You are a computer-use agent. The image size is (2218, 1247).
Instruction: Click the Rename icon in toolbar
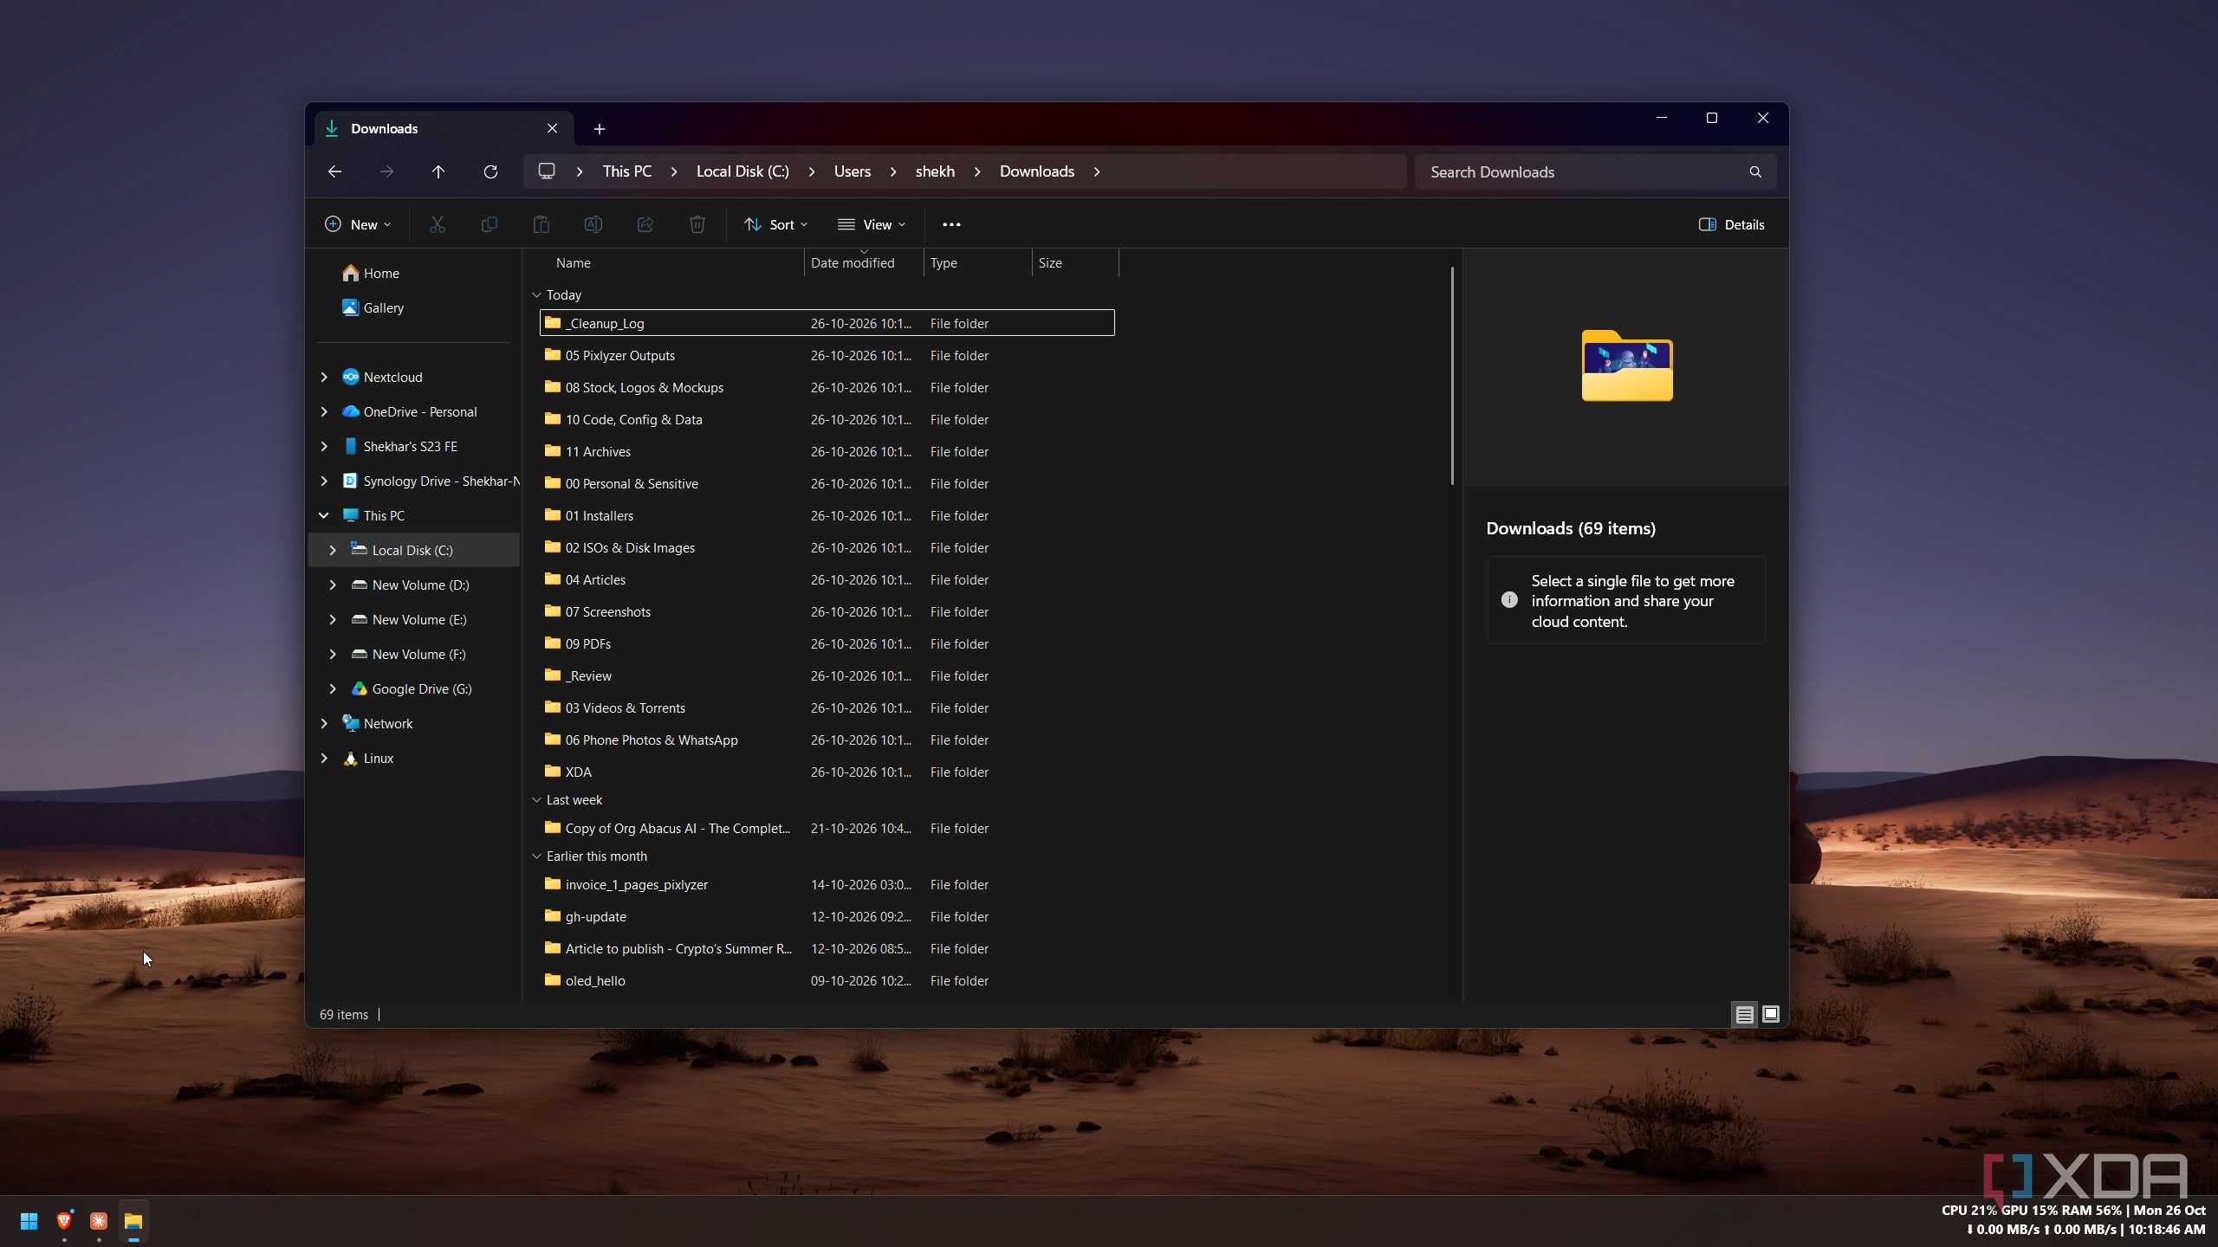pos(593,224)
